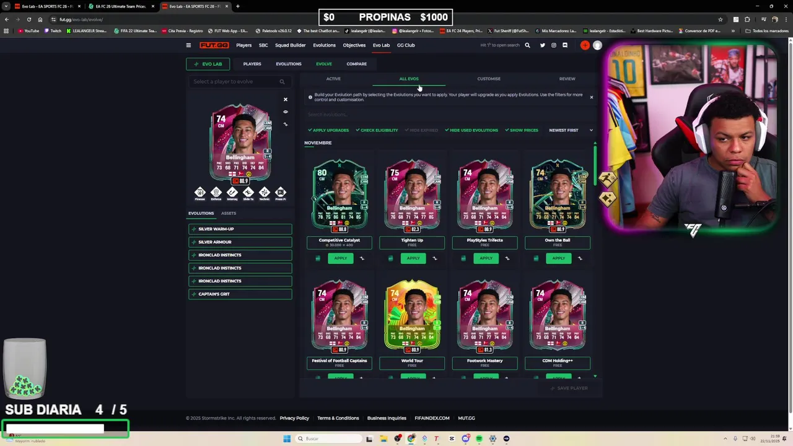Select the Intercept playstyle icon
This screenshot has width=793, height=446.
coord(232,193)
